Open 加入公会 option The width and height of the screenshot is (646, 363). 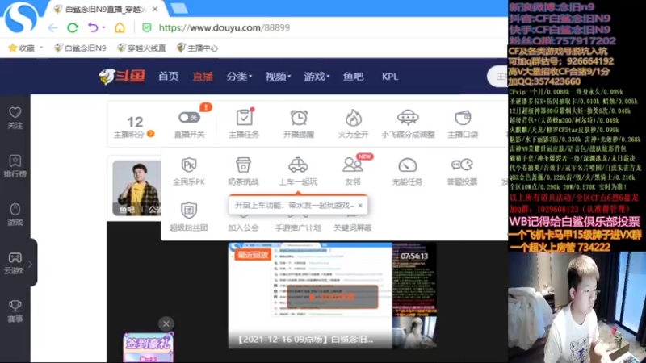243,227
